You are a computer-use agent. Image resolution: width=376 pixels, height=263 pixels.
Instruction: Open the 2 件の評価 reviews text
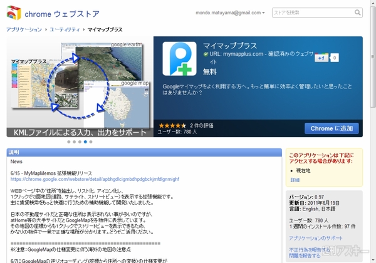coord(202,125)
